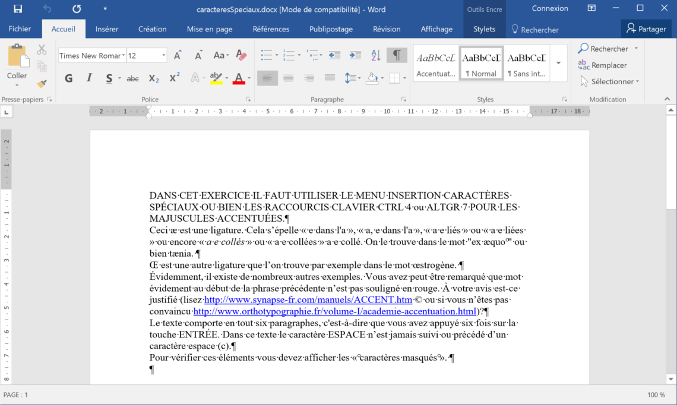677x405 pixels.
Task: Toggle italic with the I button
Action: coord(89,78)
